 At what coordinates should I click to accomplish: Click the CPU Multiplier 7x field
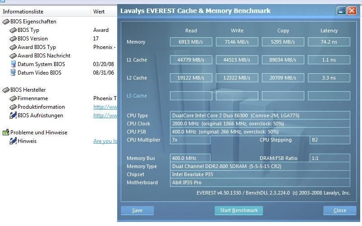tap(190, 140)
